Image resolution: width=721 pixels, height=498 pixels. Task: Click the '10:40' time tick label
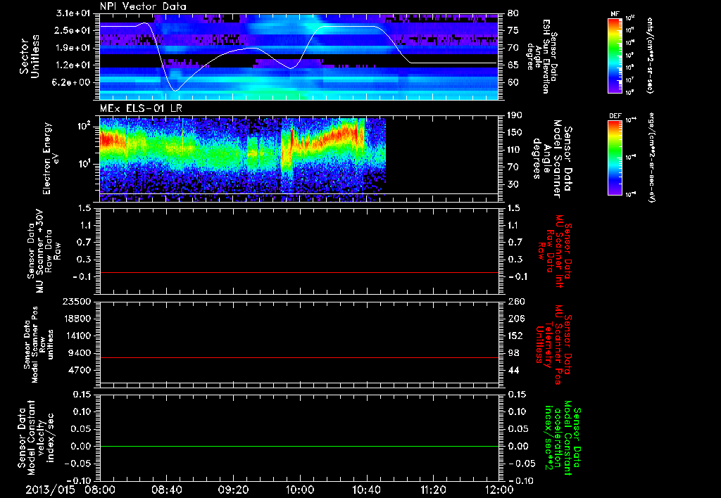366,490
